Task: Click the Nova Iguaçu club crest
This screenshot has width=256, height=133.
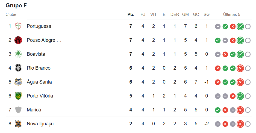Action: (18, 124)
